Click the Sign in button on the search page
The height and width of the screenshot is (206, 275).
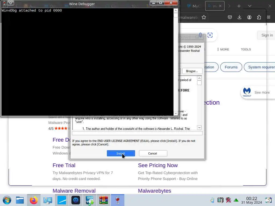(267, 35)
